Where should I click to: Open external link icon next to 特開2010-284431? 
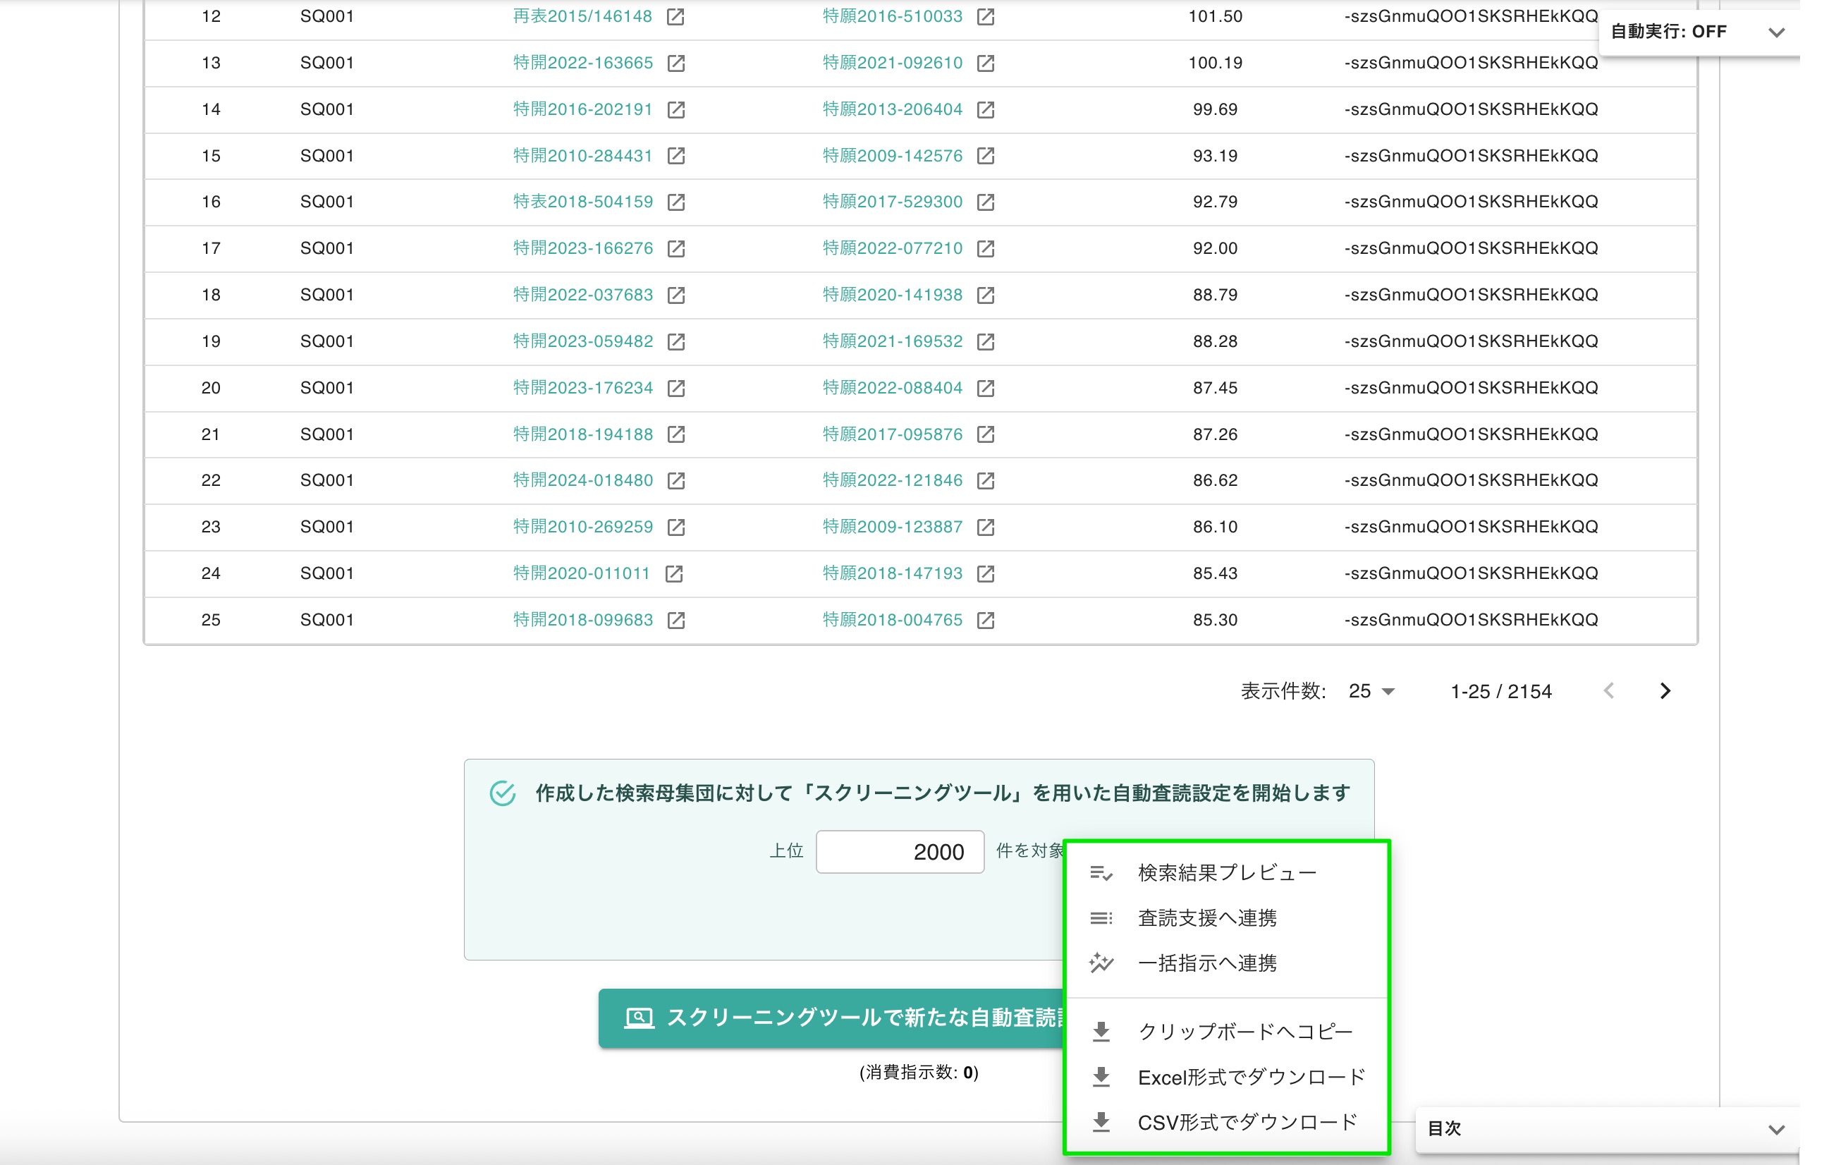click(676, 156)
